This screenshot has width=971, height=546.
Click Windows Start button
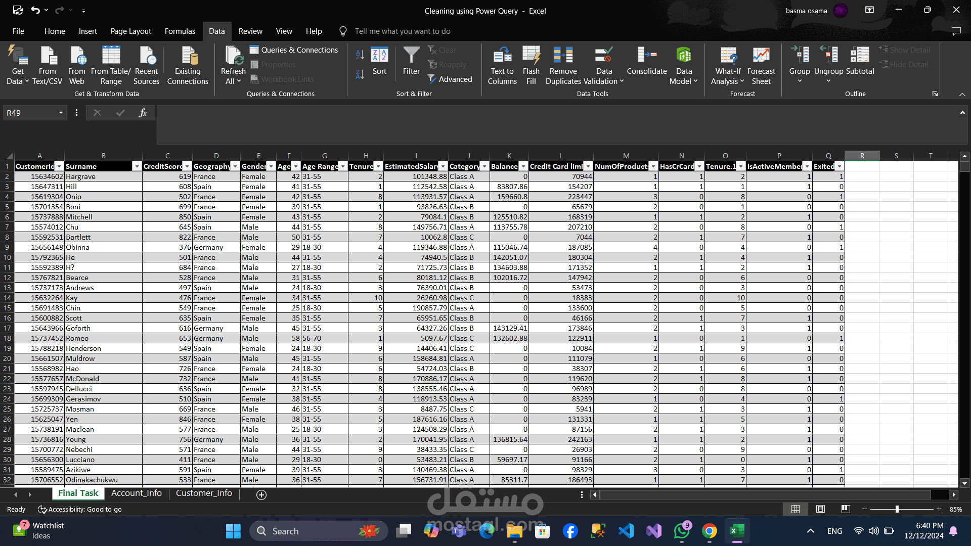[x=233, y=531]
